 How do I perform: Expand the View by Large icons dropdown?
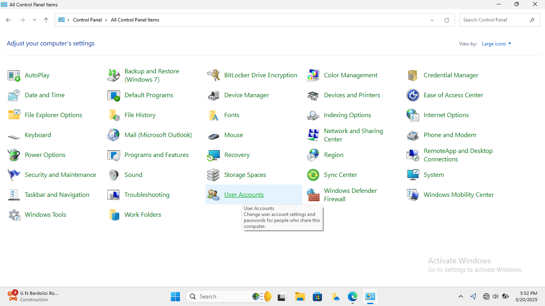[x=496, y=44]
